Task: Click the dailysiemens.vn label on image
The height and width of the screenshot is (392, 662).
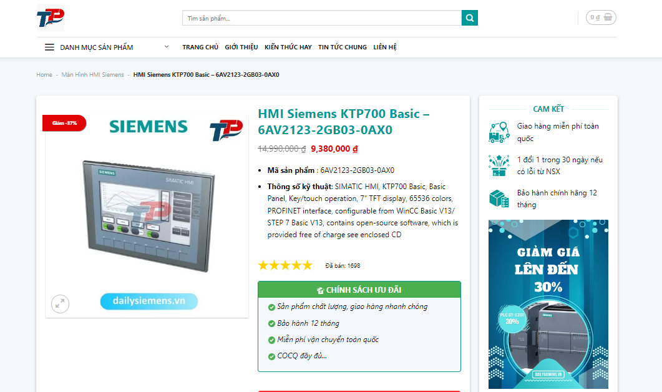Action: coord(148,301)
